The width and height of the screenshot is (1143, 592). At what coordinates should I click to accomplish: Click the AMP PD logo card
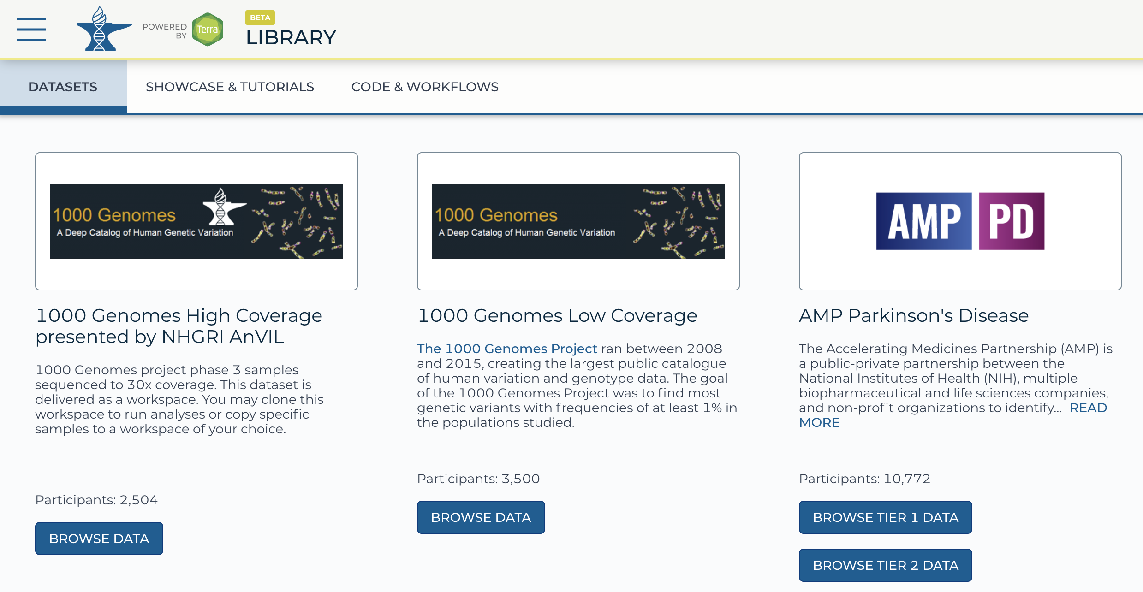click(x=960, y=221)
